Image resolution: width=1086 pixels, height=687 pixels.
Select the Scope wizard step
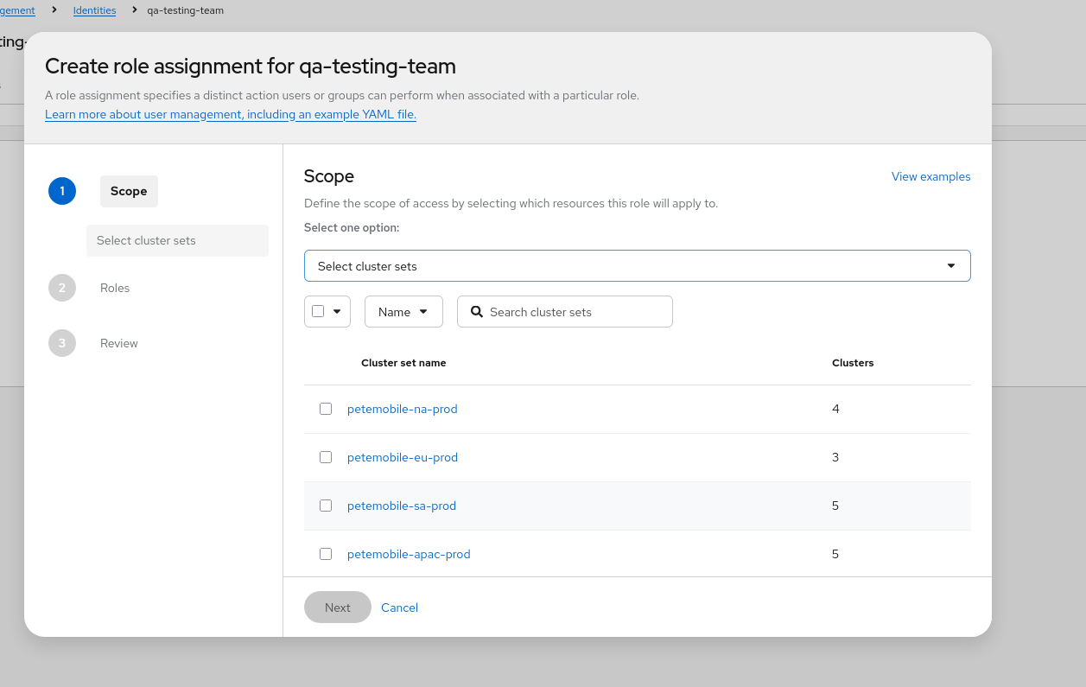[129, 191]
